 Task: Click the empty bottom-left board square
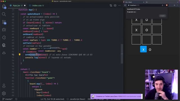point(136,40)
